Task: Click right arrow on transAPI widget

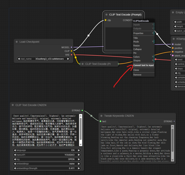Action: pos(79,155)
